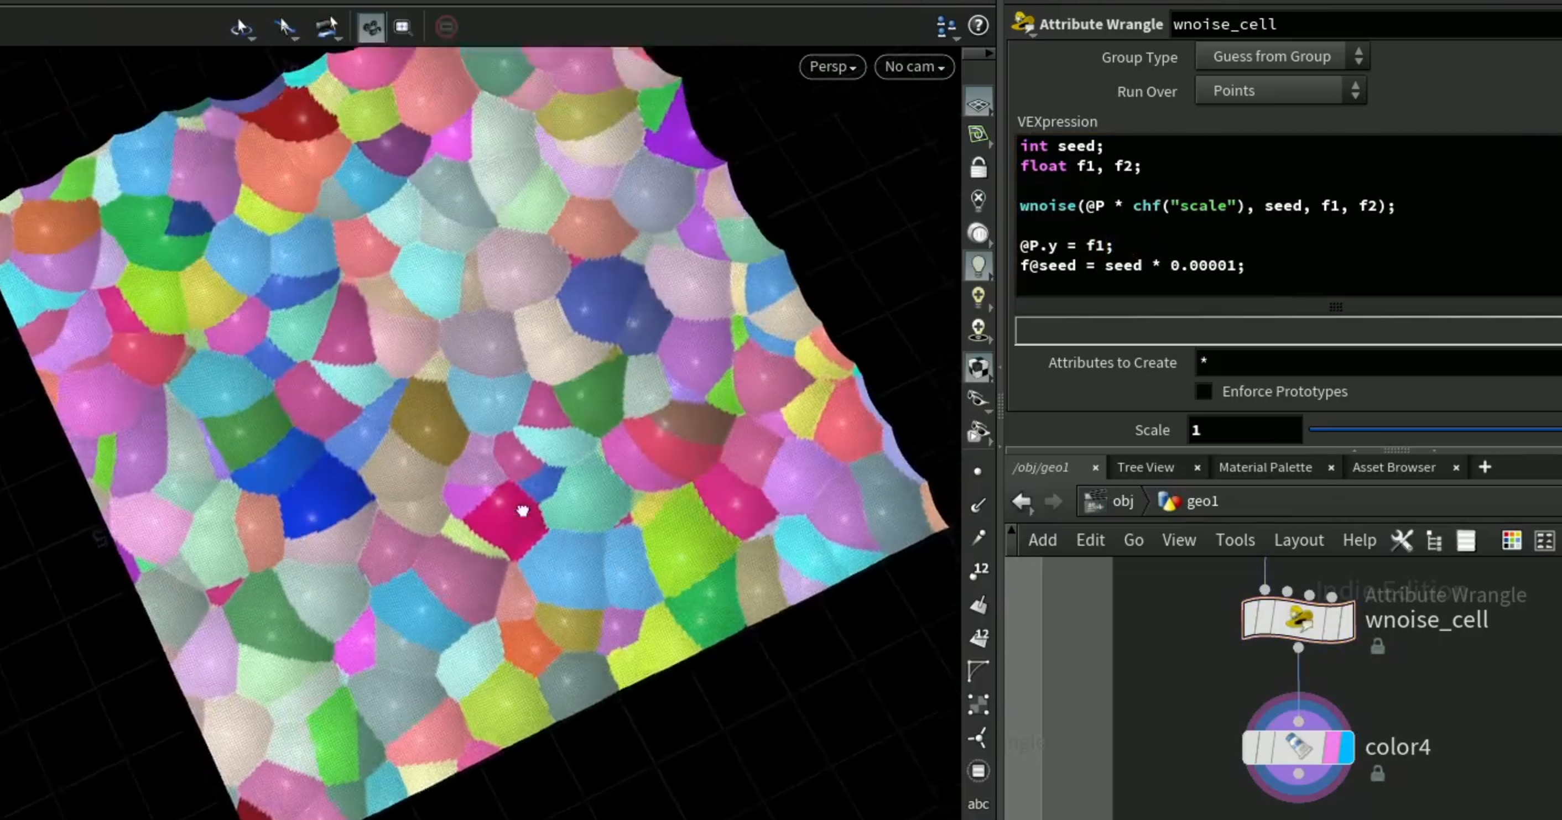Add a new pane tab with plus
Viewport: 1562px width, 820px height.
coord(1485,467)
